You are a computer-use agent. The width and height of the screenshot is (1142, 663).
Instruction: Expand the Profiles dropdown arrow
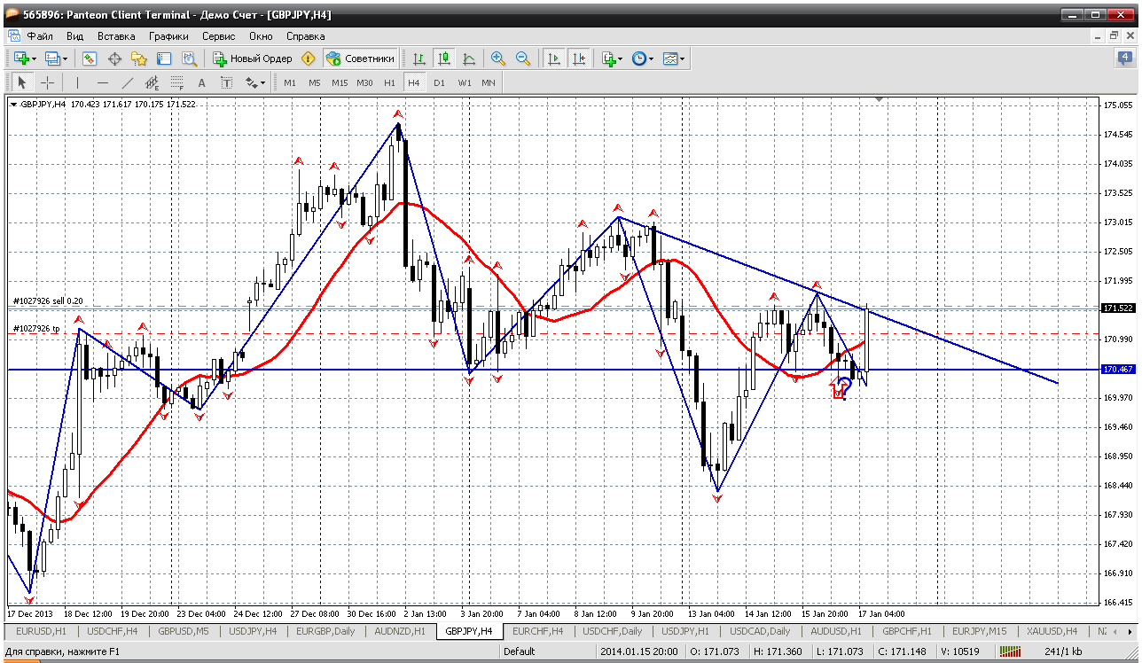click(x=66, y=59)
